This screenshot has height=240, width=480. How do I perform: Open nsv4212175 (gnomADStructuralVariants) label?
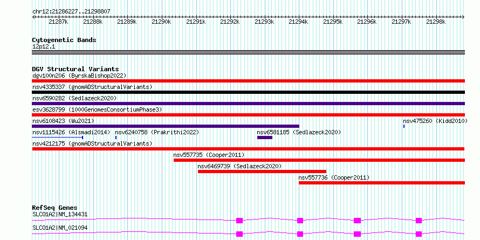click(x=92, y=143)
